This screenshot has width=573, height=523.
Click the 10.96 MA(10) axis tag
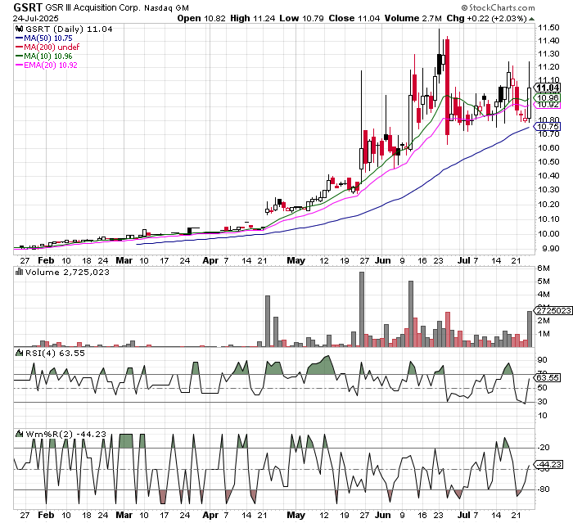pyautogui.click(x=548, y=97)
